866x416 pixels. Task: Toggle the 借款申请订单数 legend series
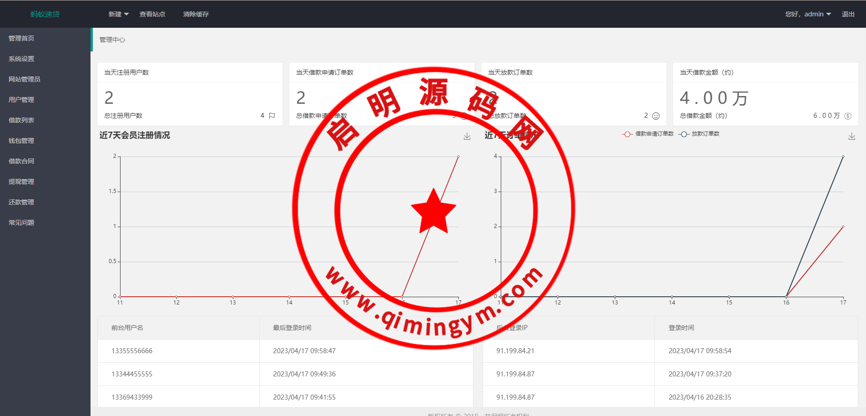pos(648,134)
